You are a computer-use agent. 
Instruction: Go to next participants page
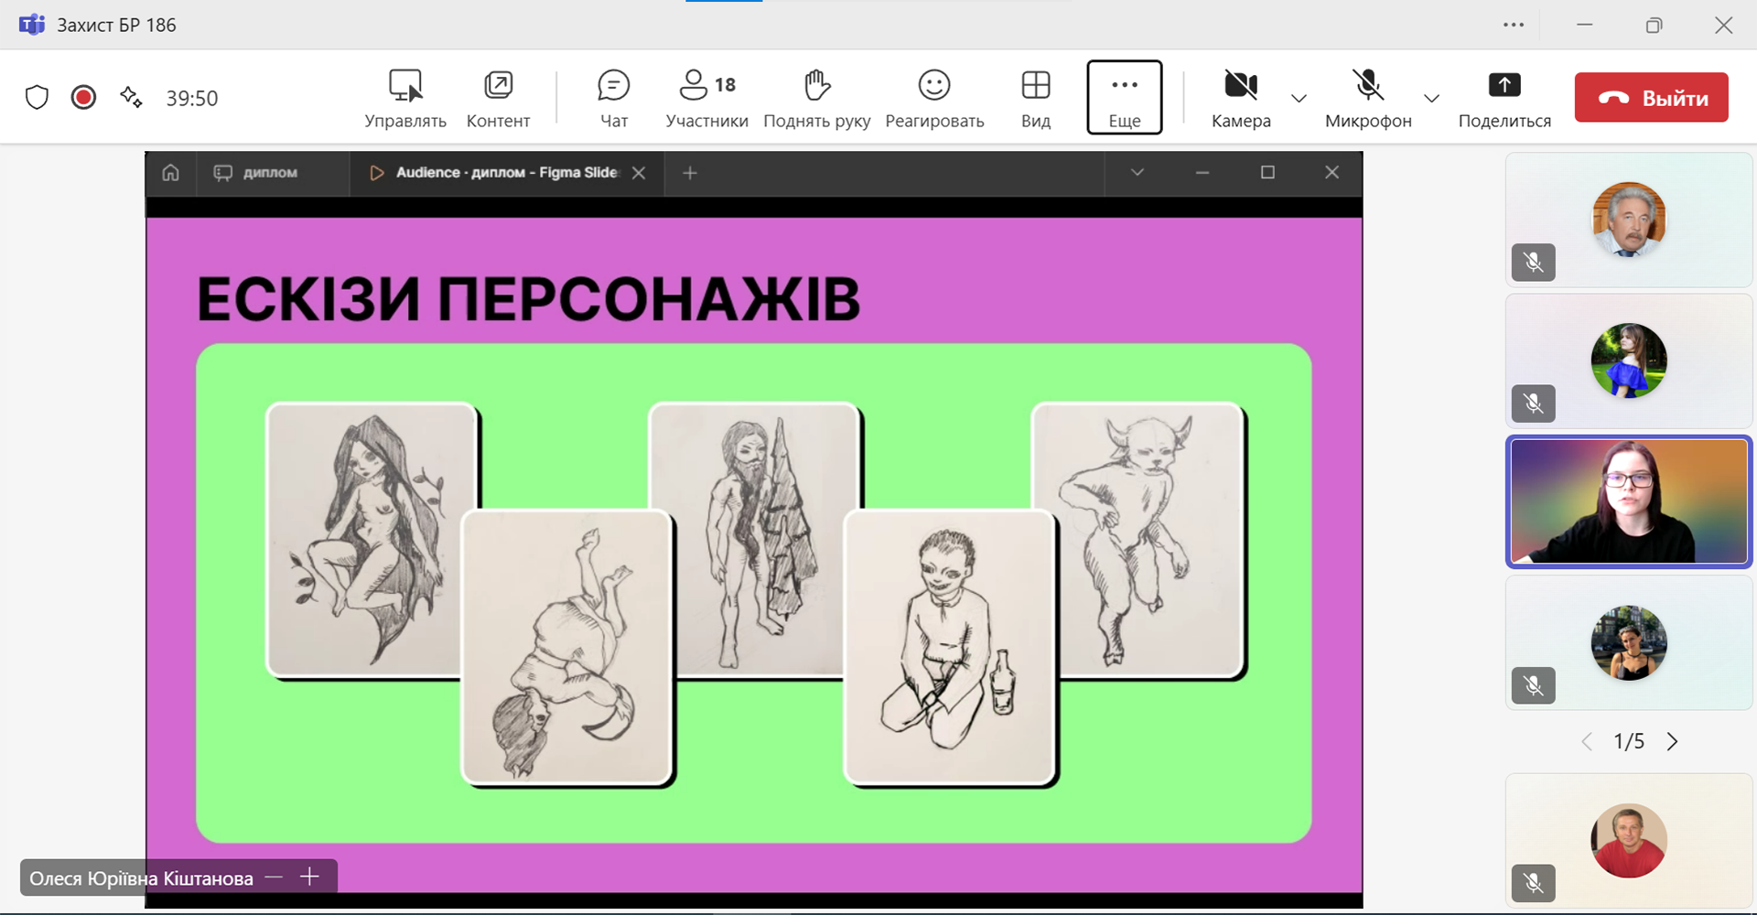tap(1672, 741)
